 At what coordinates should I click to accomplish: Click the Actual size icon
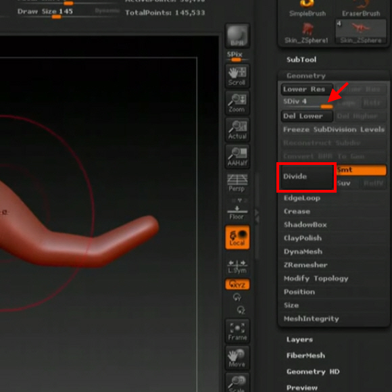[237, 130]
